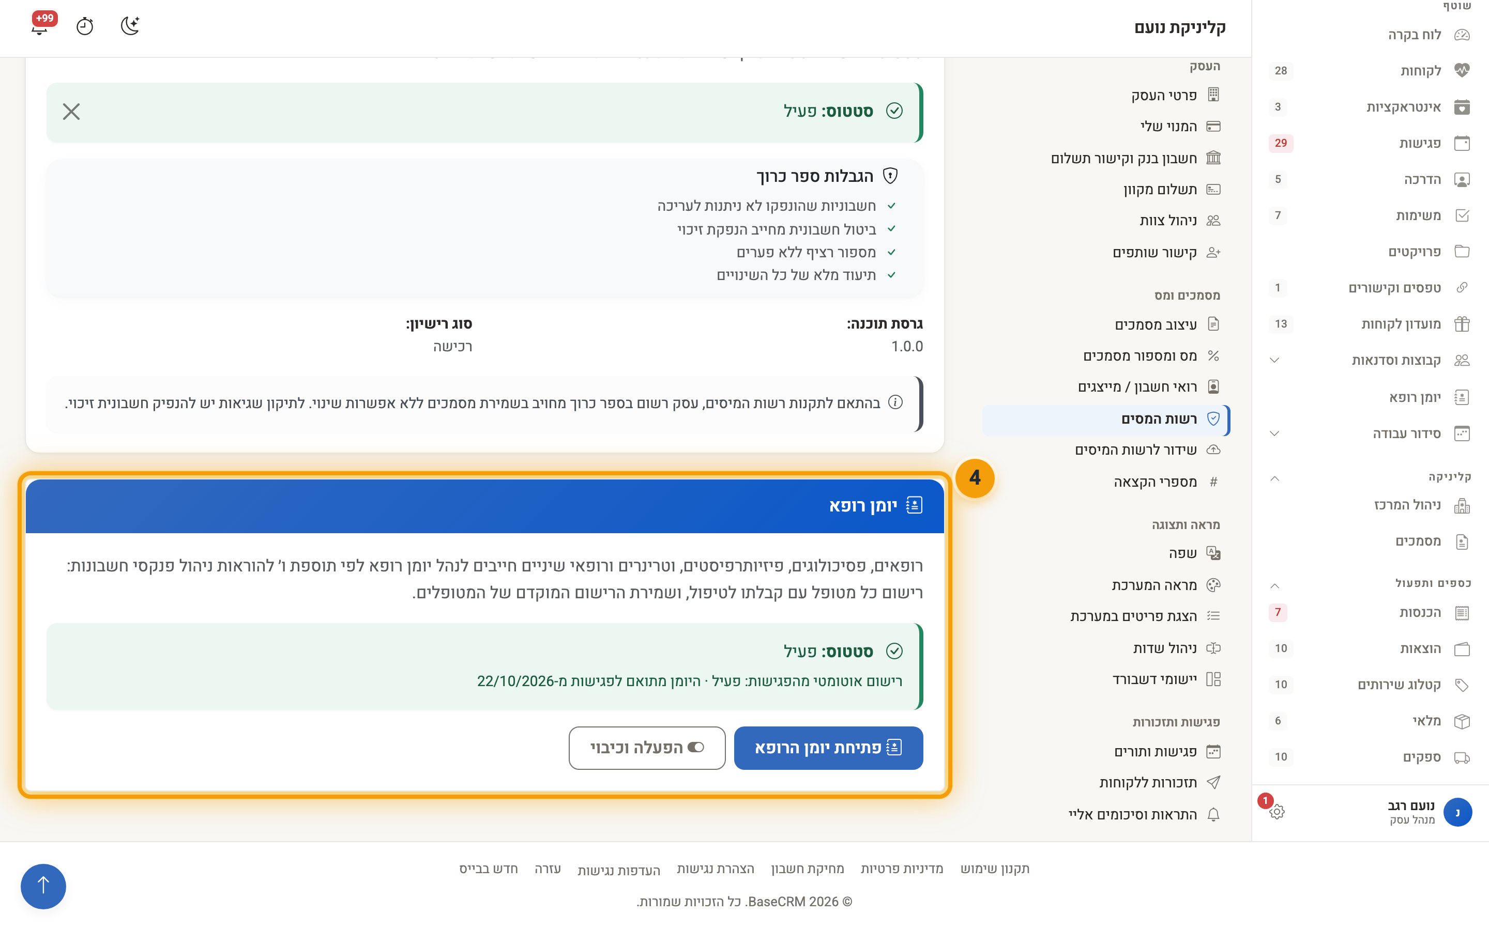Viewport: 1489px width, 930px height.
Task: Open תקנון שימוש footer link
Action: click(995, 869)
